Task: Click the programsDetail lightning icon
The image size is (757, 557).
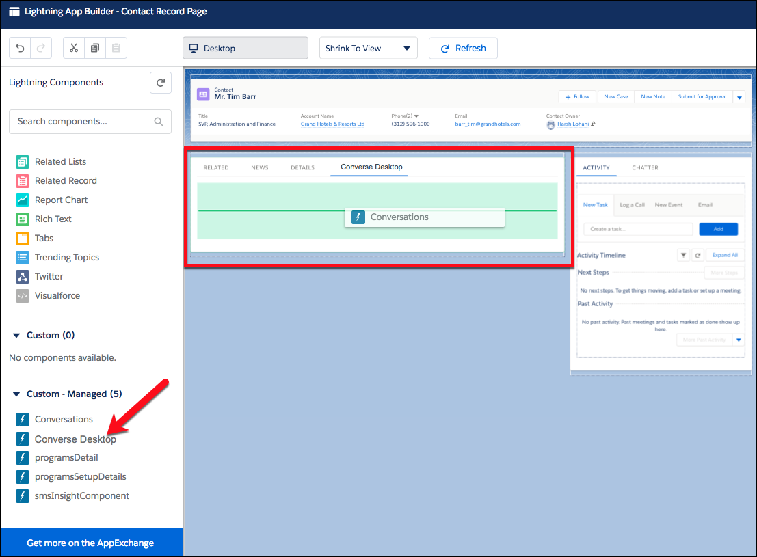Action: [22, 458]
